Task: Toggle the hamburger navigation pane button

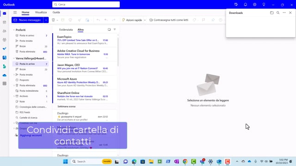Action: [15, 12]
